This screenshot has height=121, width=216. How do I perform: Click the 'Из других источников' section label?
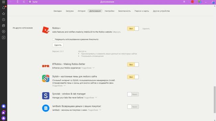point(23,28)
